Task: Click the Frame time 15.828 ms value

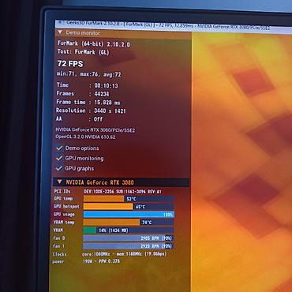Action: [107, 103]
